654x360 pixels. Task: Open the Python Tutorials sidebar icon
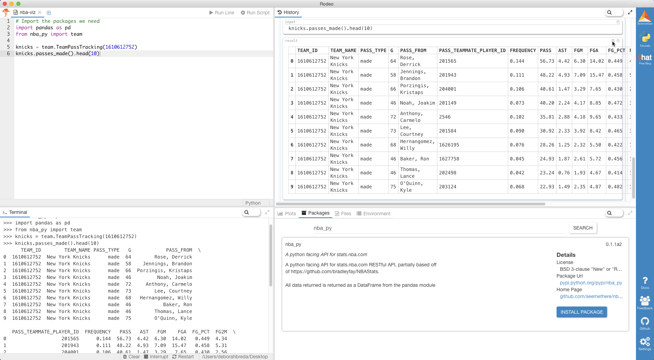pyautogui.click(x=645, y=39)
